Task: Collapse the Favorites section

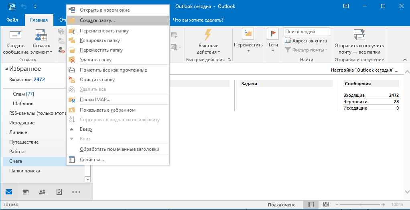Action: [x=6, y=69]
